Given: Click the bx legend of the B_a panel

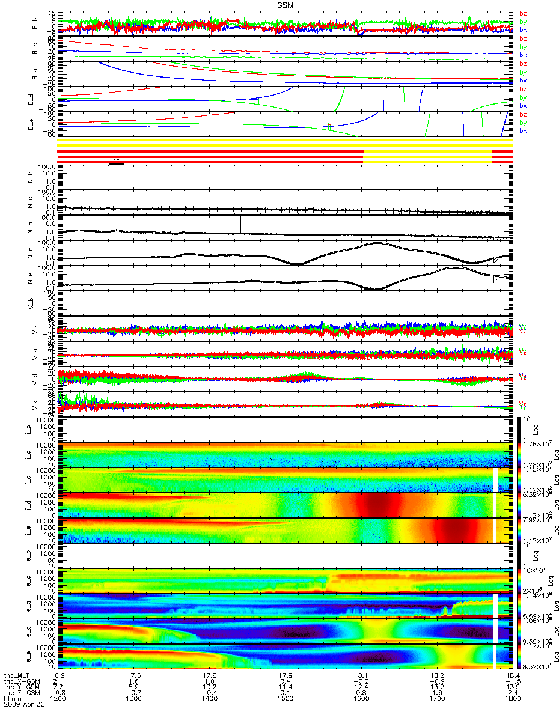Looking at the screenshot, I should point(523,80).
